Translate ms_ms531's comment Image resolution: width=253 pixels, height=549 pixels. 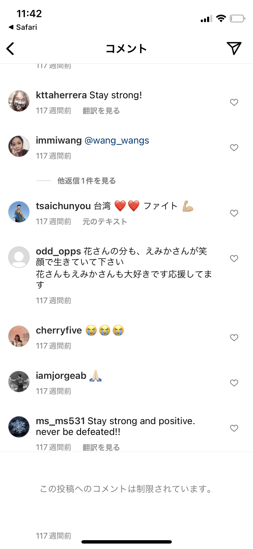pyautogui.click(x=101, y=447)
